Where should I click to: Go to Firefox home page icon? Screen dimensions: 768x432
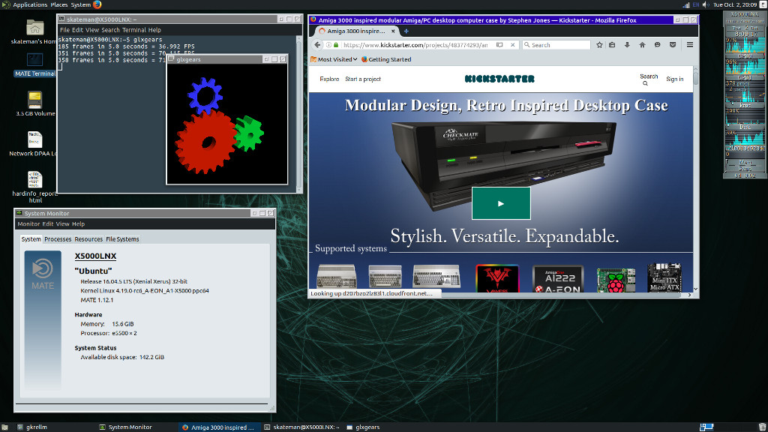[x=642, y=44]
